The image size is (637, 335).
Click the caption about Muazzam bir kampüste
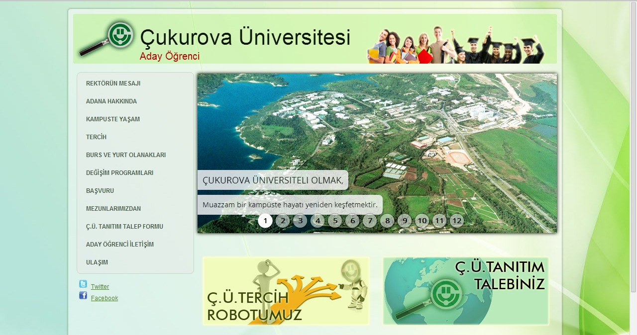(x=290, y=205)
